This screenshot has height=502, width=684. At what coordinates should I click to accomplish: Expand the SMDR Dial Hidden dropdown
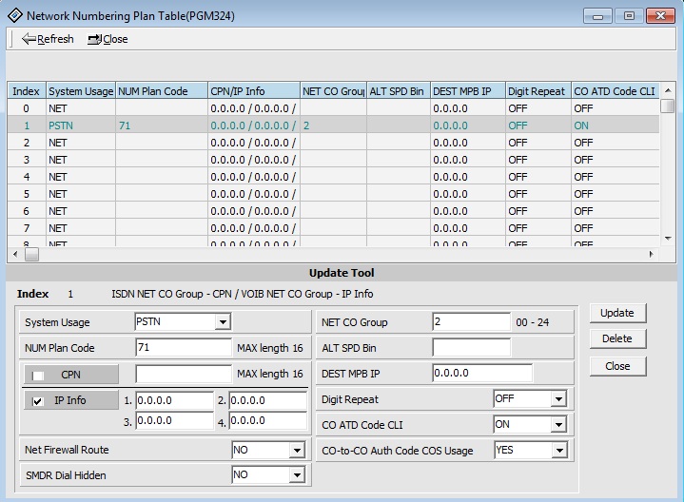[296, 474]
